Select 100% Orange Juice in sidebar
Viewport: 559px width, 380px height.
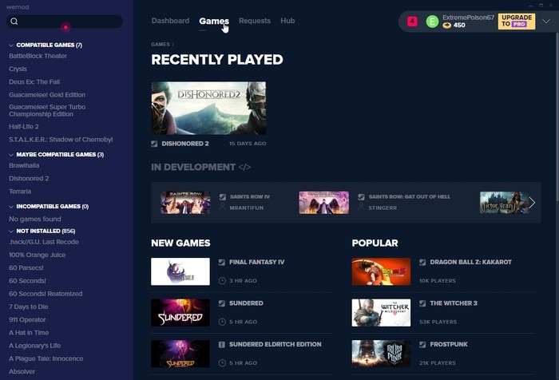37,255
